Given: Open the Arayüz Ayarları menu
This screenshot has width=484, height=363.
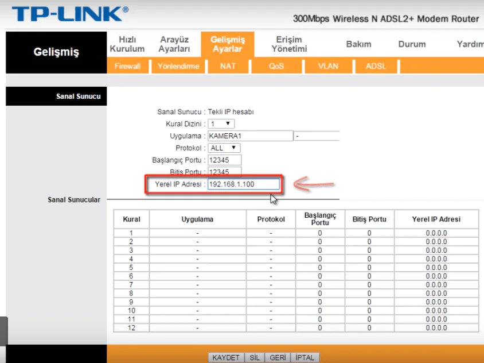Looking at the screenshot, I should (x=175, y=44).
